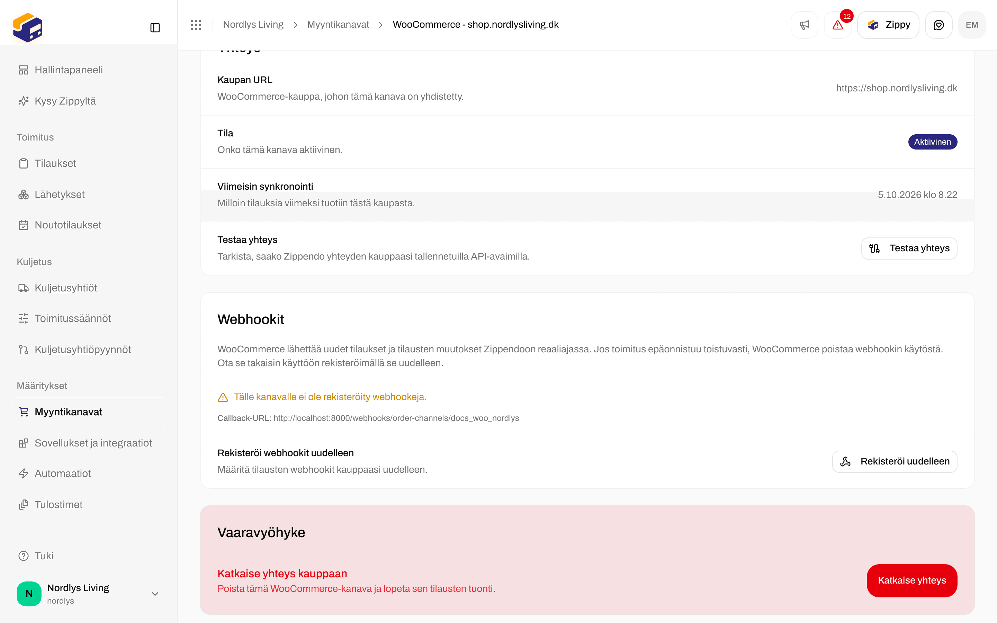The image size is (997, 623).
Task: Click the Vaaravyöhyke heading
Action: point(261,533)
